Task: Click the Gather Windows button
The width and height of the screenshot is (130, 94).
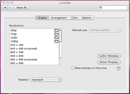Action: pyautogui.click(x=109, y=56)
